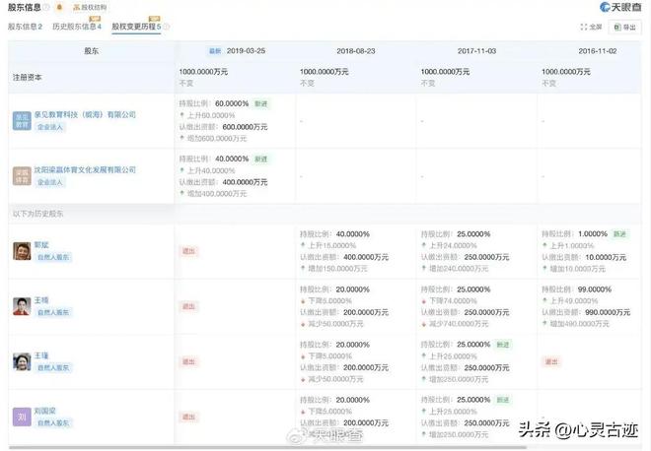
Task: Open shareholder 刘国梁's profile link
Action: (44, 411)
